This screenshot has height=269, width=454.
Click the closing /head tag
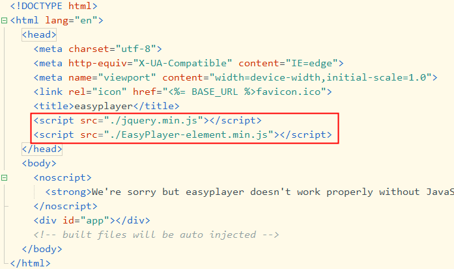pos(42,149)
